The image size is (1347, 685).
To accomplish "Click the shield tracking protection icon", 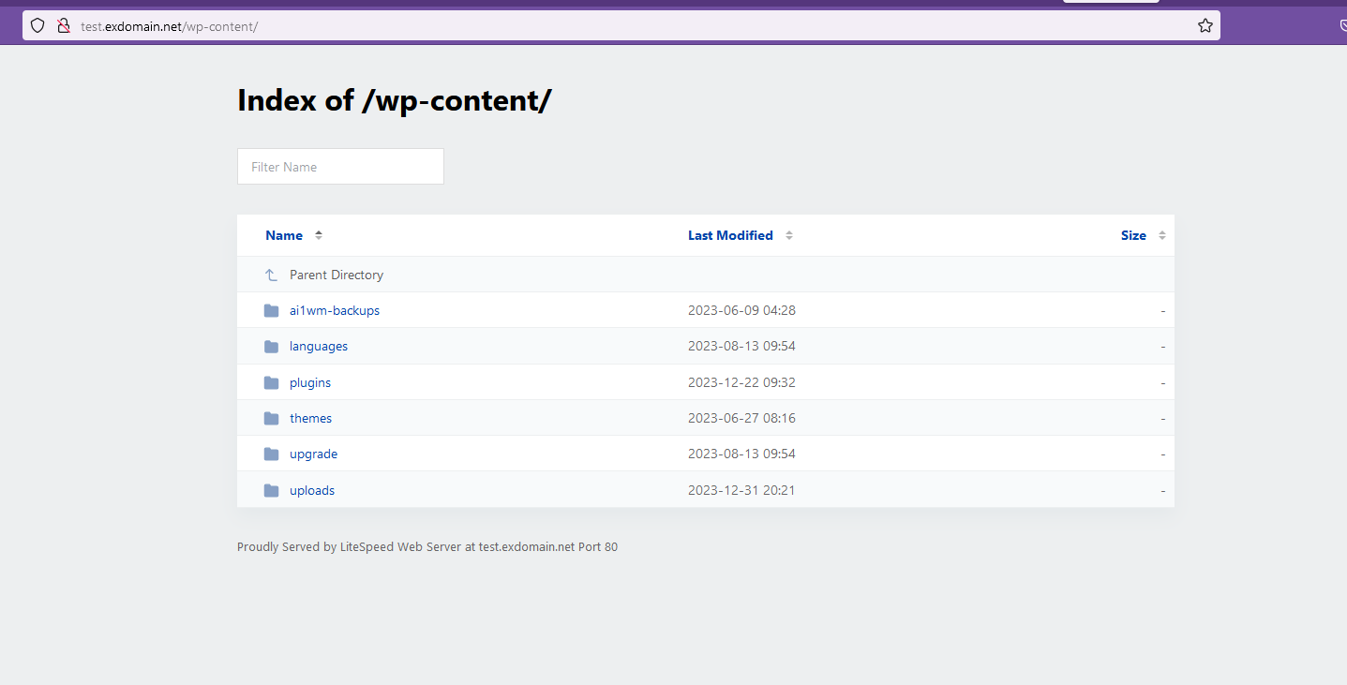I will 37,26.
